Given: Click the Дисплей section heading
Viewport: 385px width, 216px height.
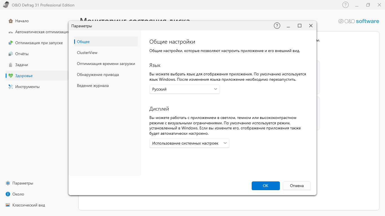Looking at the screenshot, I should (159, 109).
